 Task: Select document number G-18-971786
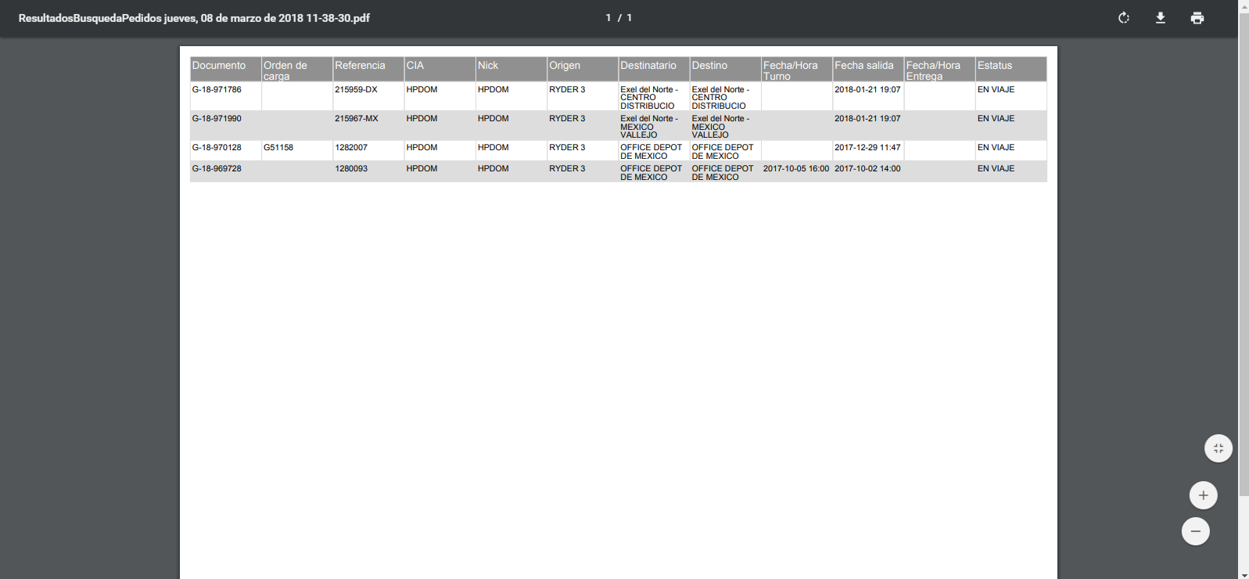(x=217, y=90)
